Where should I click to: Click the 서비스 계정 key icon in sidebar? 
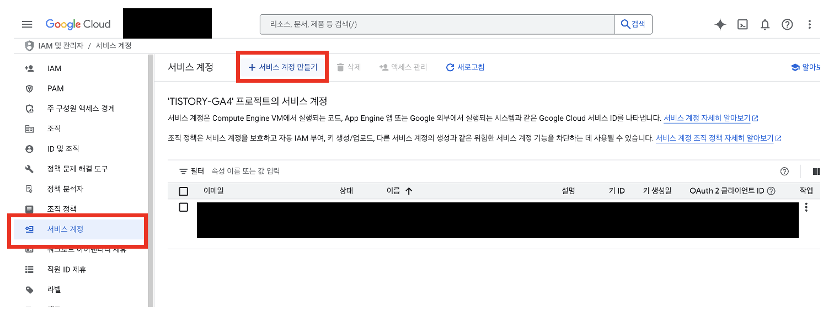(x=29, y=229)
